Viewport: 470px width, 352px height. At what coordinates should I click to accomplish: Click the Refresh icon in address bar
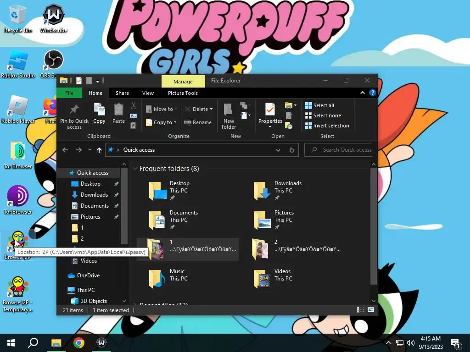coord(291,150)
